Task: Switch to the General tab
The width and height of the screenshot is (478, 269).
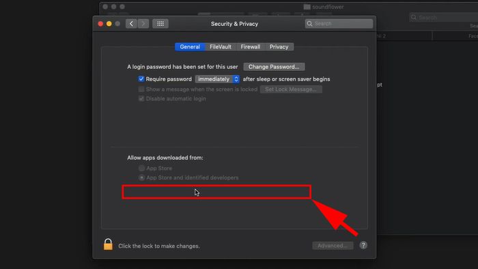Action: point(190,46)
